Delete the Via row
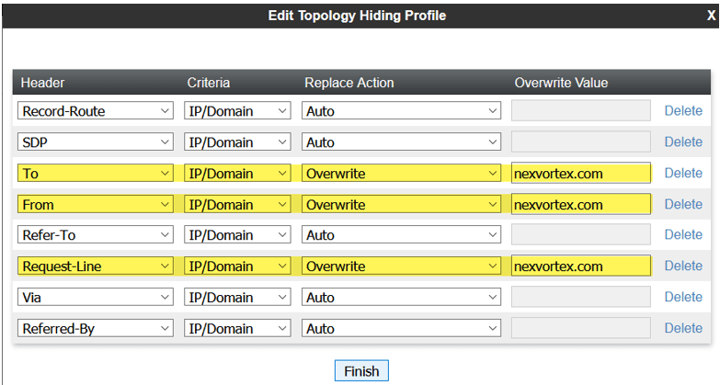 pos(683,297)
